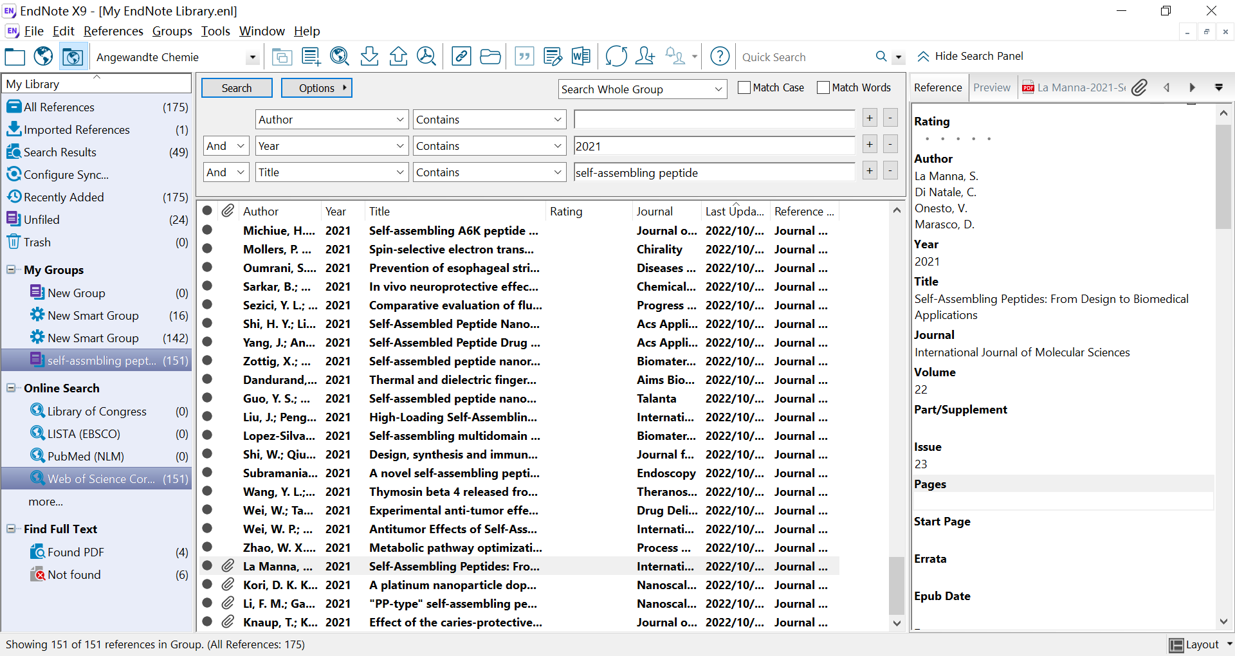Click the Options button
The image size is (1235, 656).
click(316, 88)
